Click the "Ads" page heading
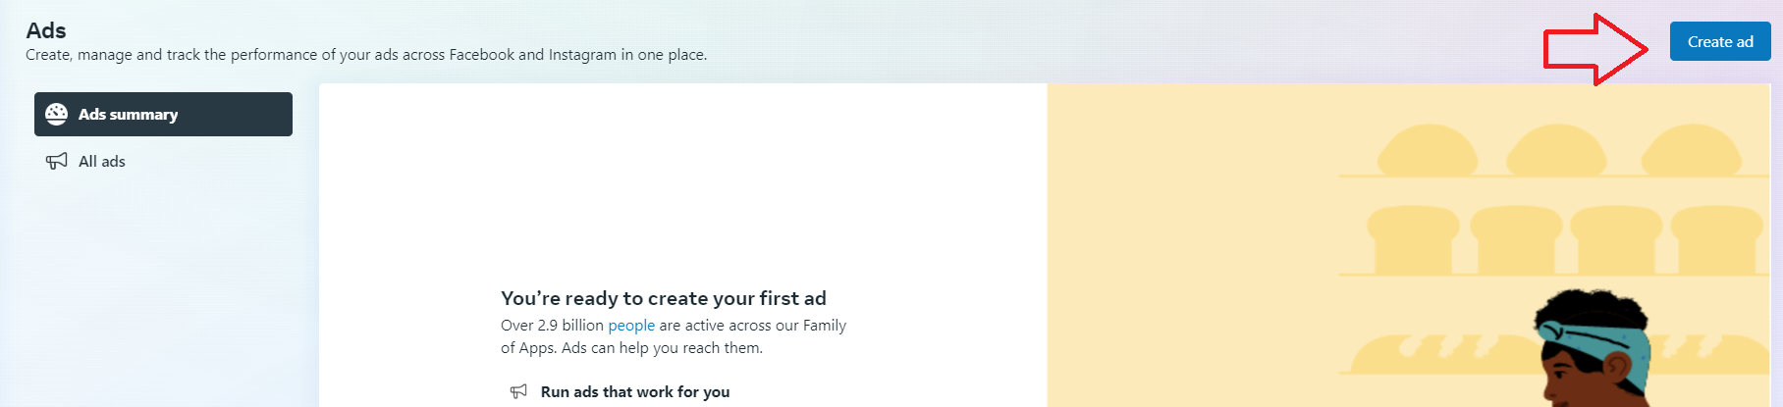Screen dimensions: 1783x407 click(x=46, y=30)
